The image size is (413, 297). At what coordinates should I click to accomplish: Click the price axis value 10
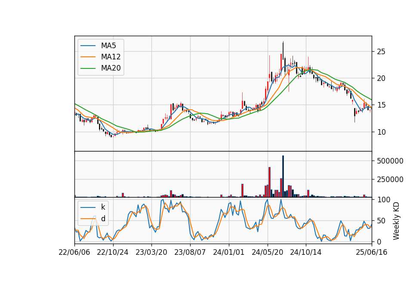381,132
